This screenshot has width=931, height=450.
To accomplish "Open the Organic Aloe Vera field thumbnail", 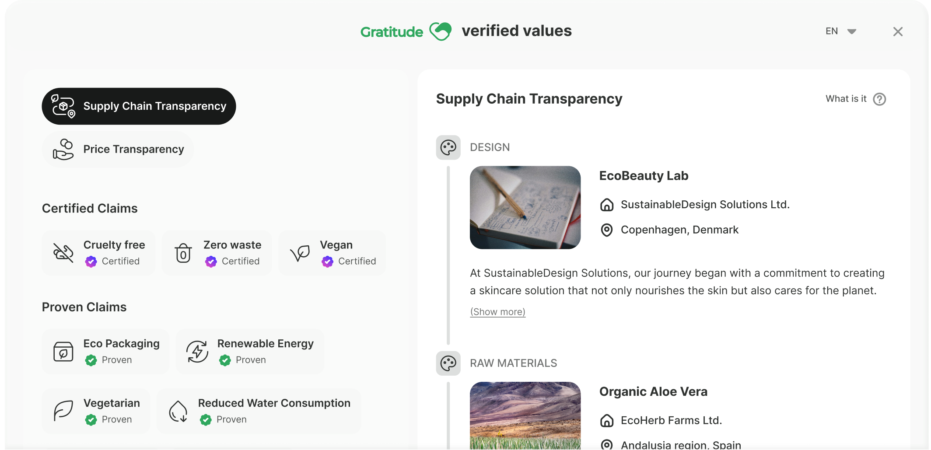I will pos(525,415).
